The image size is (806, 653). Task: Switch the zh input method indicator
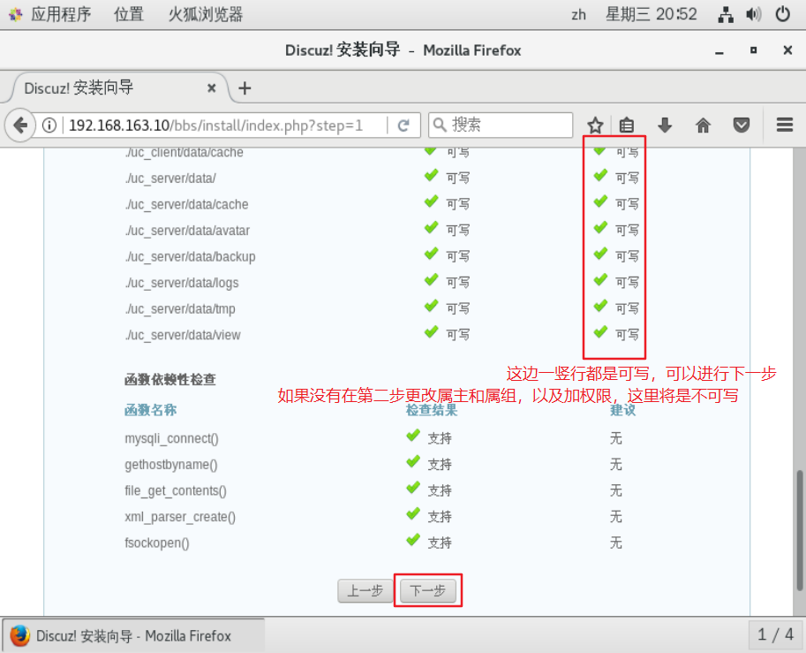pyautogui.click(x=578, y=14)
